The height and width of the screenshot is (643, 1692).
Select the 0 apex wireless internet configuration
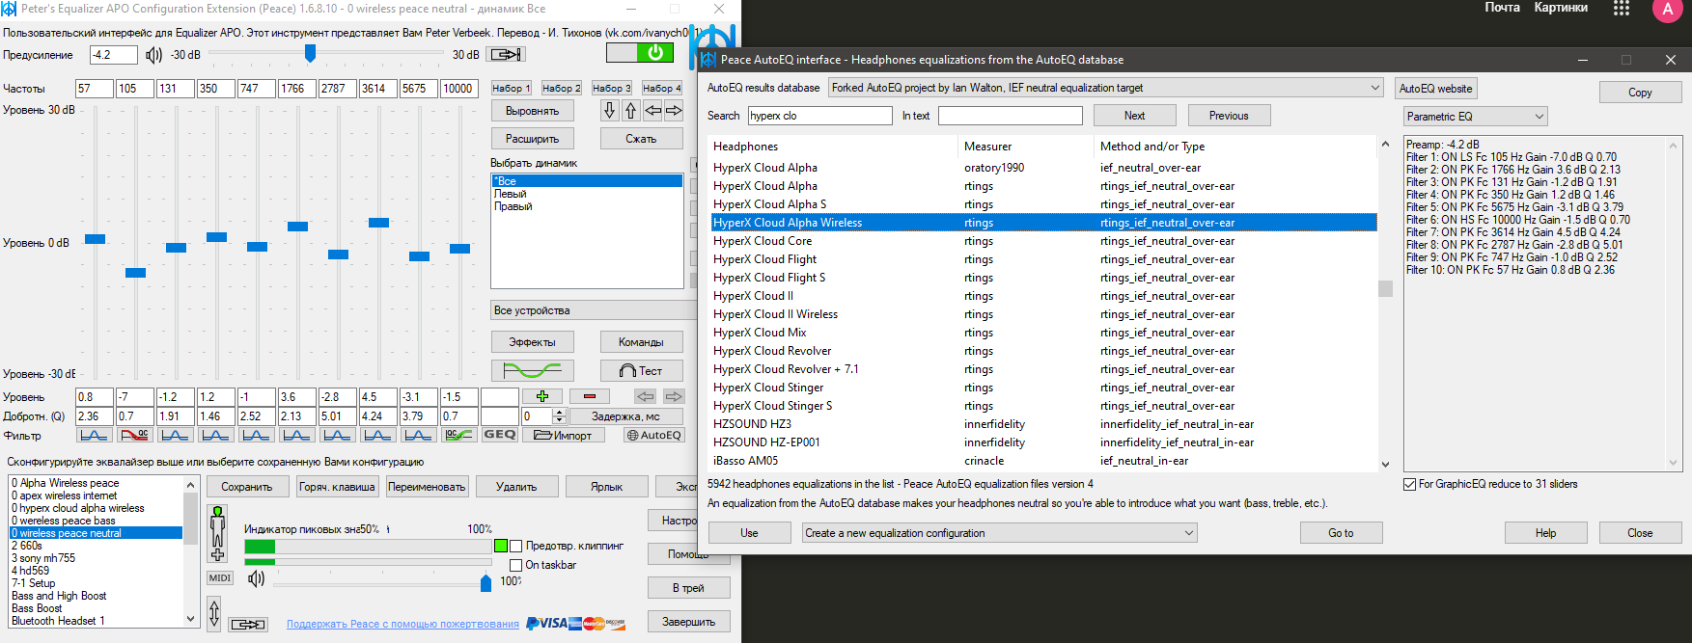coord(96,496)
